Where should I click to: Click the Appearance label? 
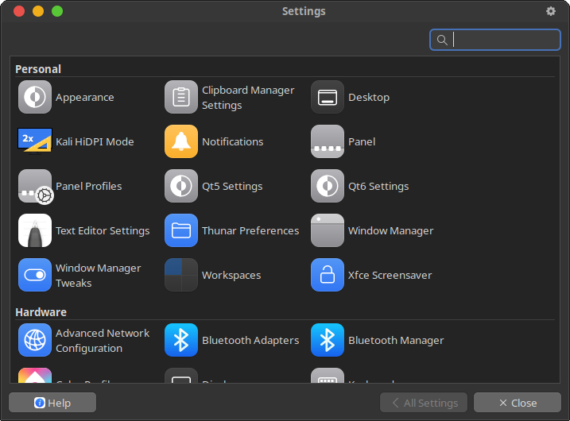point(85,98)
